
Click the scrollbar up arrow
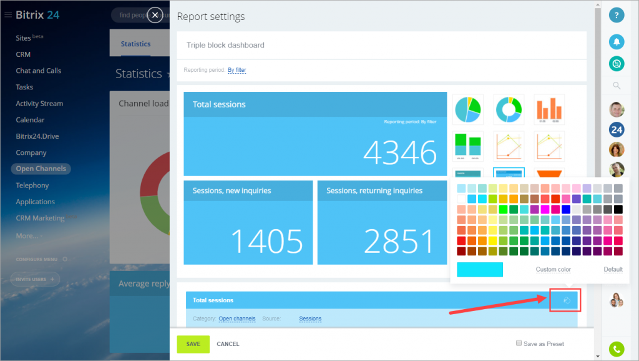tap(597, 5)
